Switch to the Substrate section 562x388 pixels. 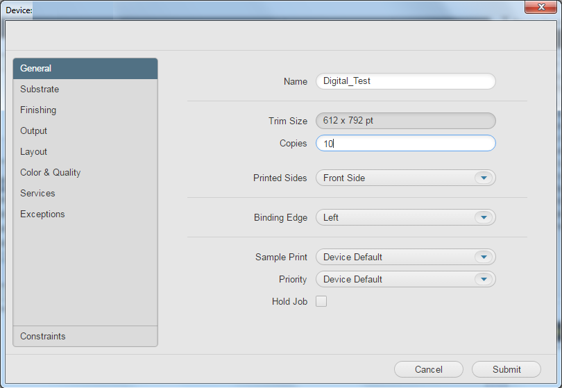click(85, 90)
